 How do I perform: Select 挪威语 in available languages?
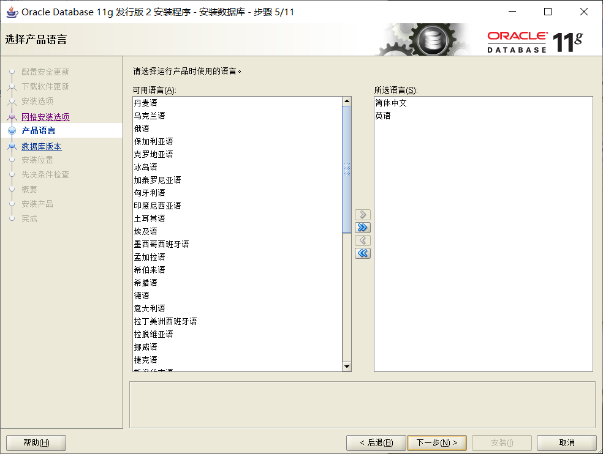tap(237, 347)
